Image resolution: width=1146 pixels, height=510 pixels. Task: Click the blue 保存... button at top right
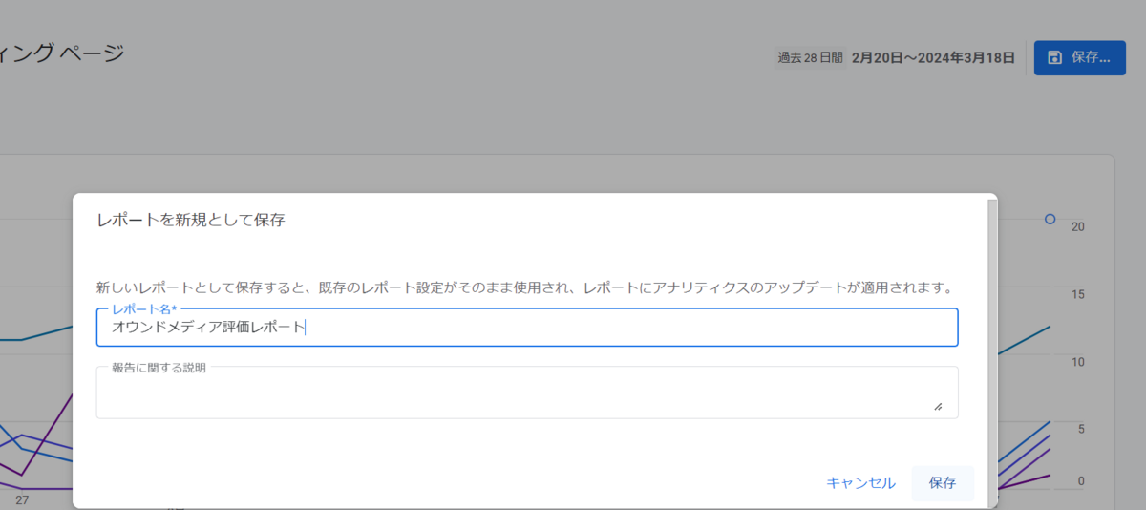click(x=1080, y=57)
